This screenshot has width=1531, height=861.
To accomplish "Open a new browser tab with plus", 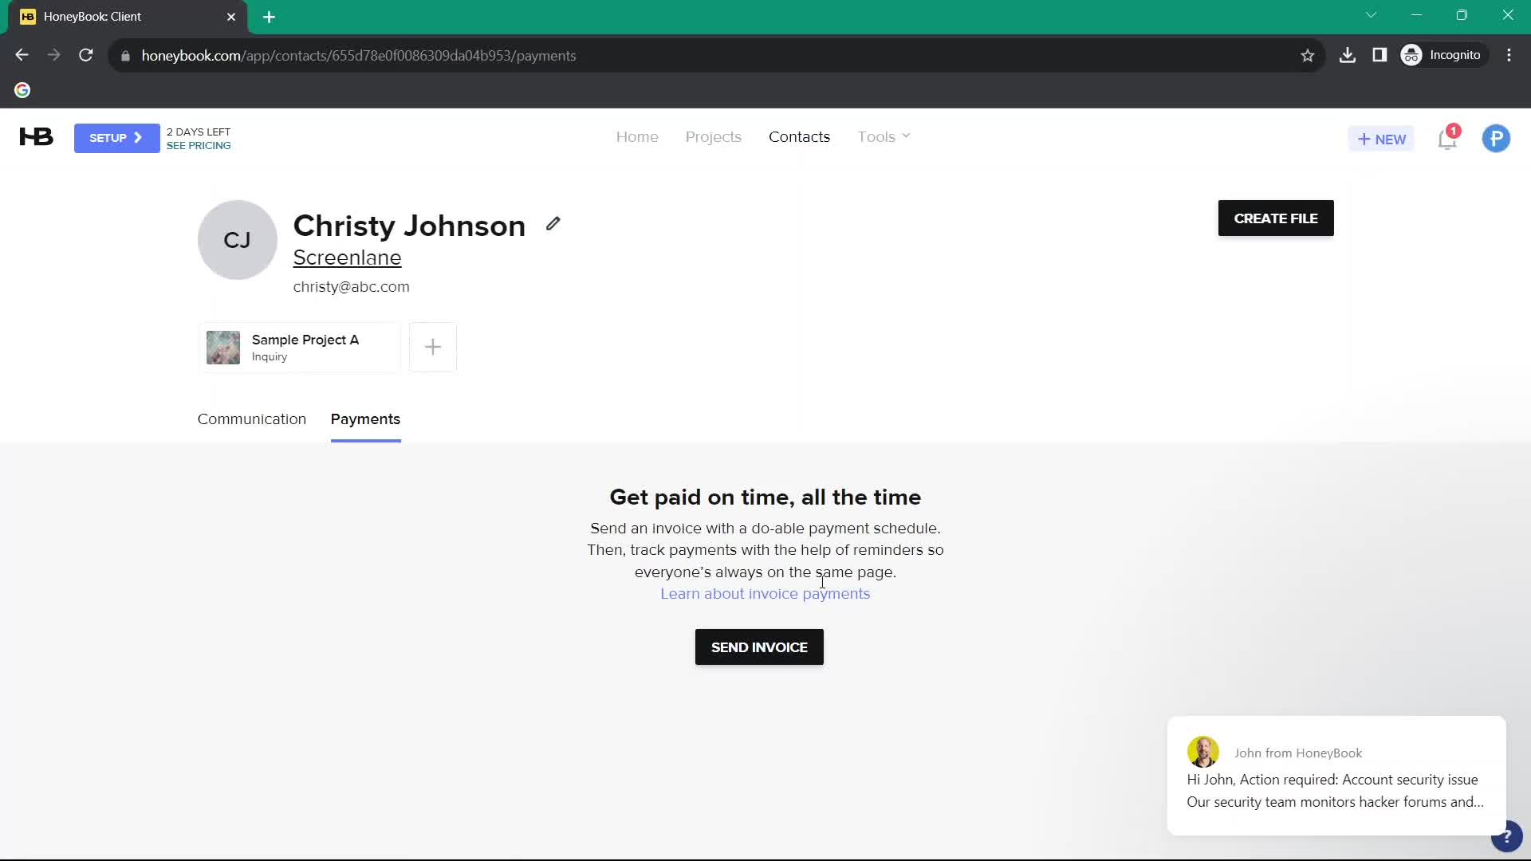I will 269,18.
